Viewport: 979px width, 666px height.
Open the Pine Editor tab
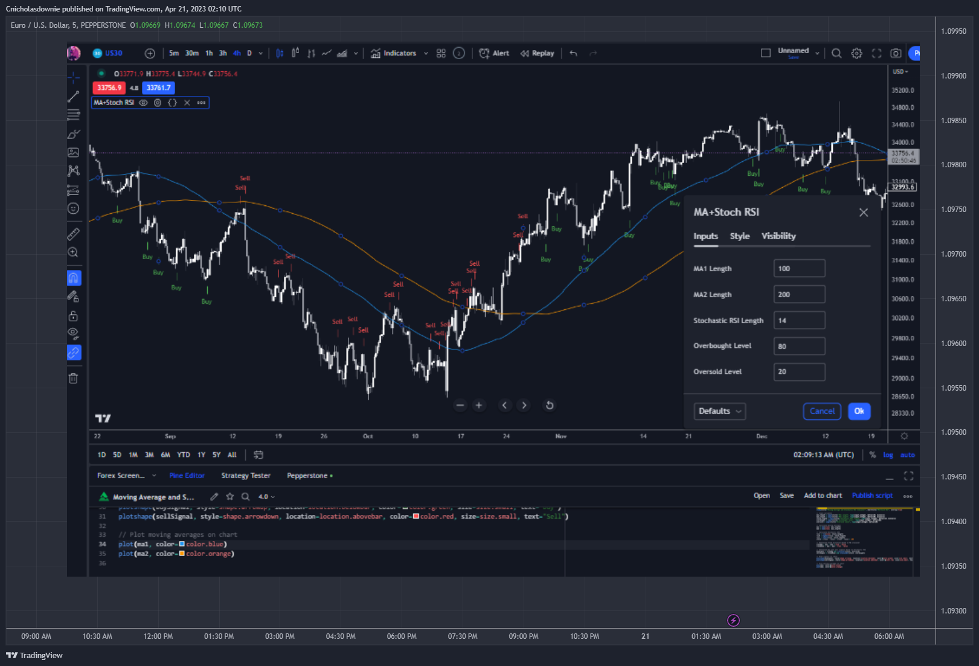click(187, 476)
